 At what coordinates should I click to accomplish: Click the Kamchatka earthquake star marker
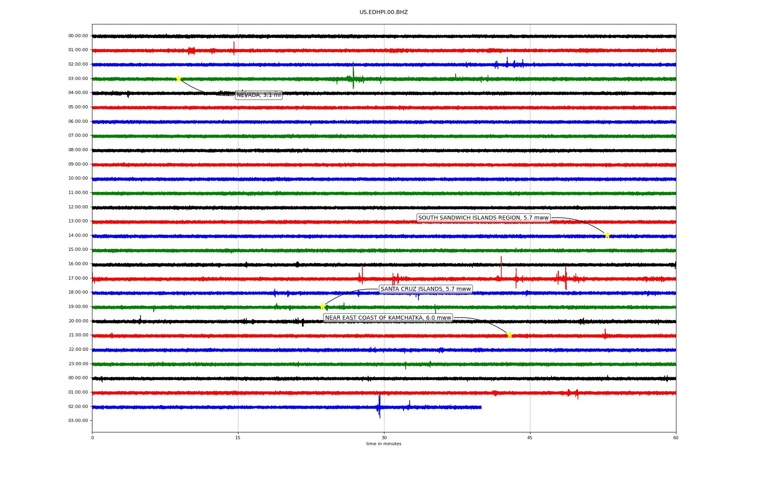click(x=509, y=335)
